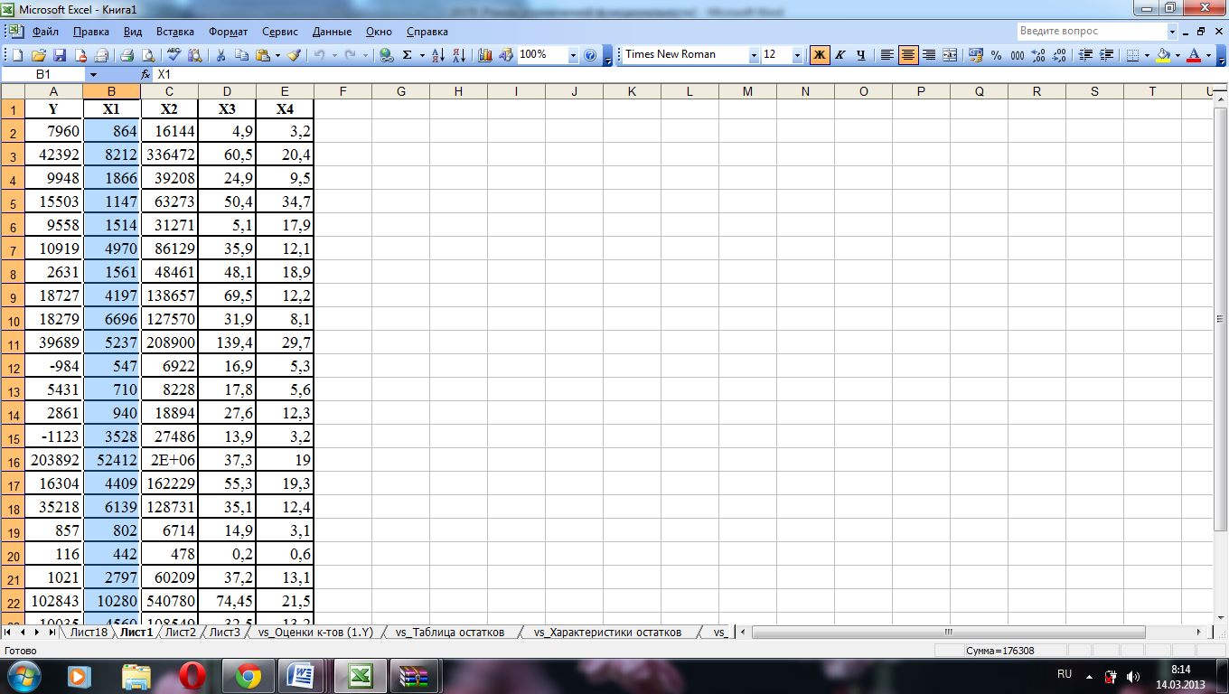Image resolution: width=1229 pixels, height=694 pixels.
Task: Open Excel Help with the question mark icon
Action: click(x=590, y=55)
